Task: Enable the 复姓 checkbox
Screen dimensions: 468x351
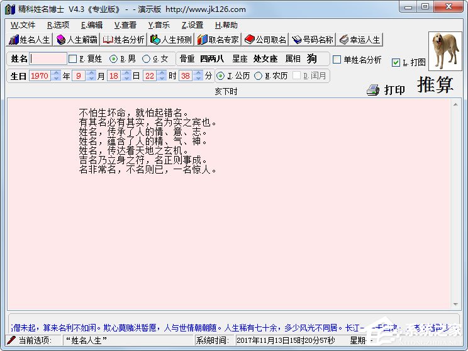Action: point(72,58)
